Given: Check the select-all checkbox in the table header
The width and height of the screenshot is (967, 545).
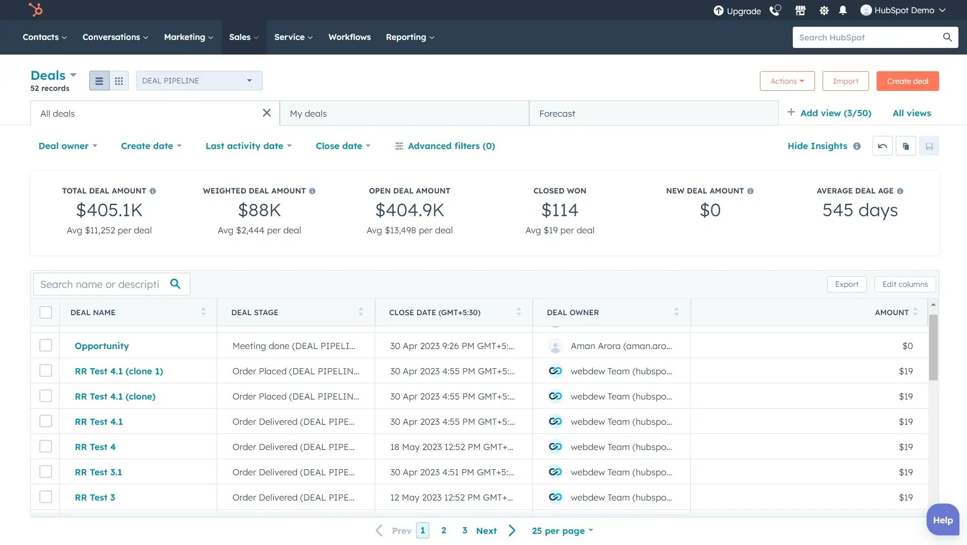Looking at the screenshot, I should (x=45, y=312).
